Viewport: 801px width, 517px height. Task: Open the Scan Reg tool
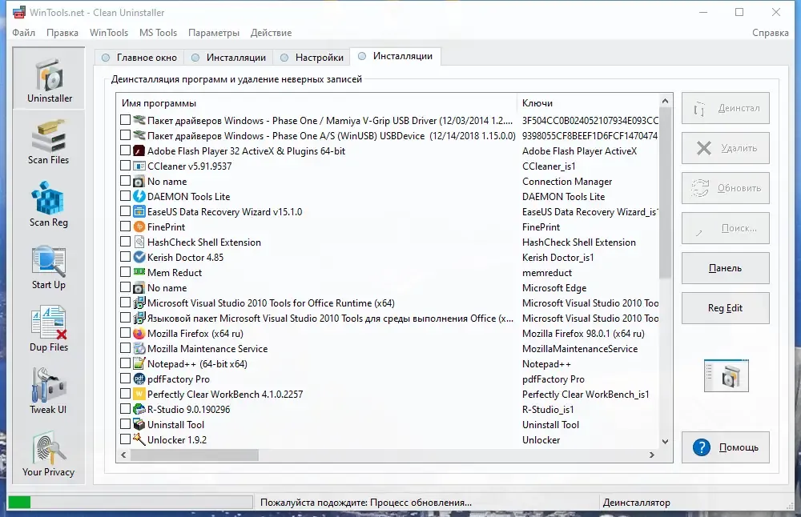49,204
